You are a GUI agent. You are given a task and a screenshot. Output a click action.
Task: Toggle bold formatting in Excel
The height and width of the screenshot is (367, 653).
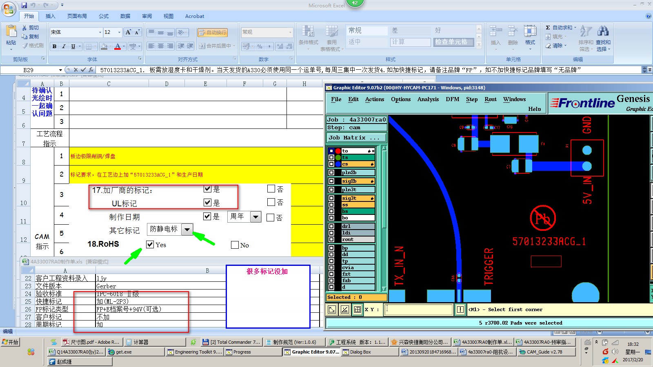pyautogui.click(x=54, y=46)
